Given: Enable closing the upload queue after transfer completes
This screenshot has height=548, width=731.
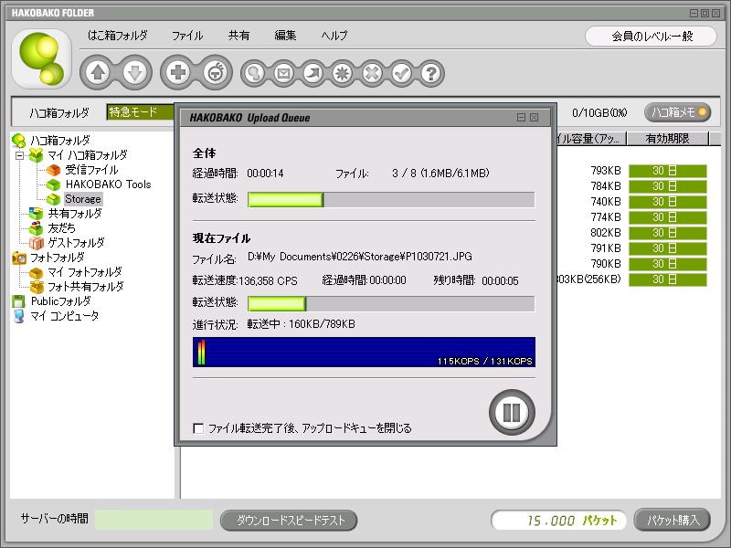Looking at the screenshot, I should [198, 427].
